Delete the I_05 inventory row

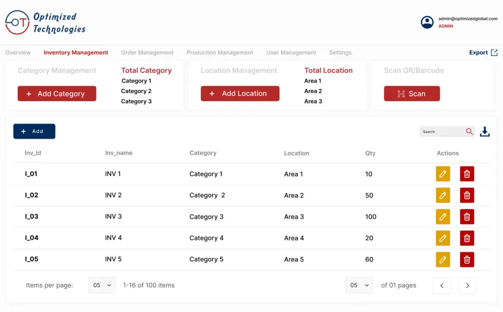(467, 260)
